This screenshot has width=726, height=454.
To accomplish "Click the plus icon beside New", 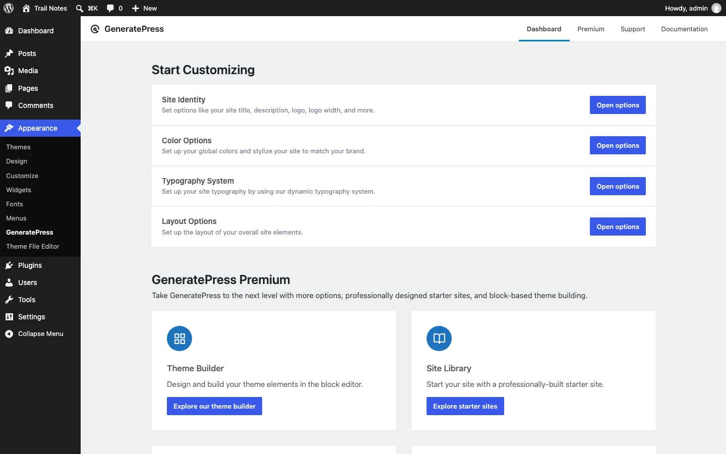I will coord(136,8).
